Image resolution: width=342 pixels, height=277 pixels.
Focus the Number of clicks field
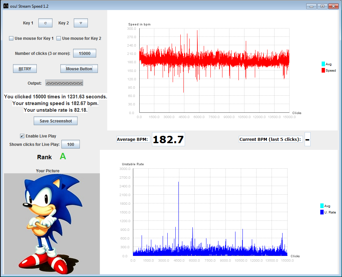tap(84, 53)
